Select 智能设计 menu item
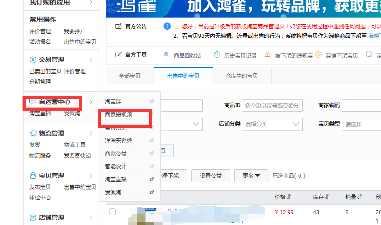 coord(116,166)
